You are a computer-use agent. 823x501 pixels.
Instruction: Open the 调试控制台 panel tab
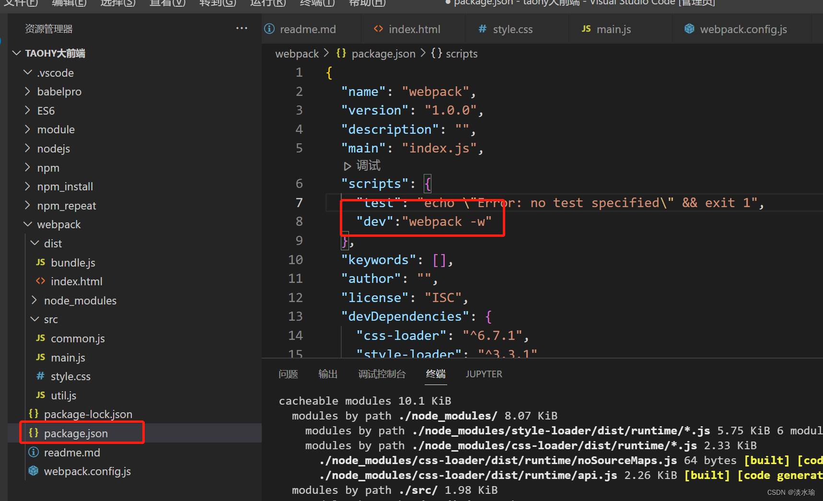382,374
